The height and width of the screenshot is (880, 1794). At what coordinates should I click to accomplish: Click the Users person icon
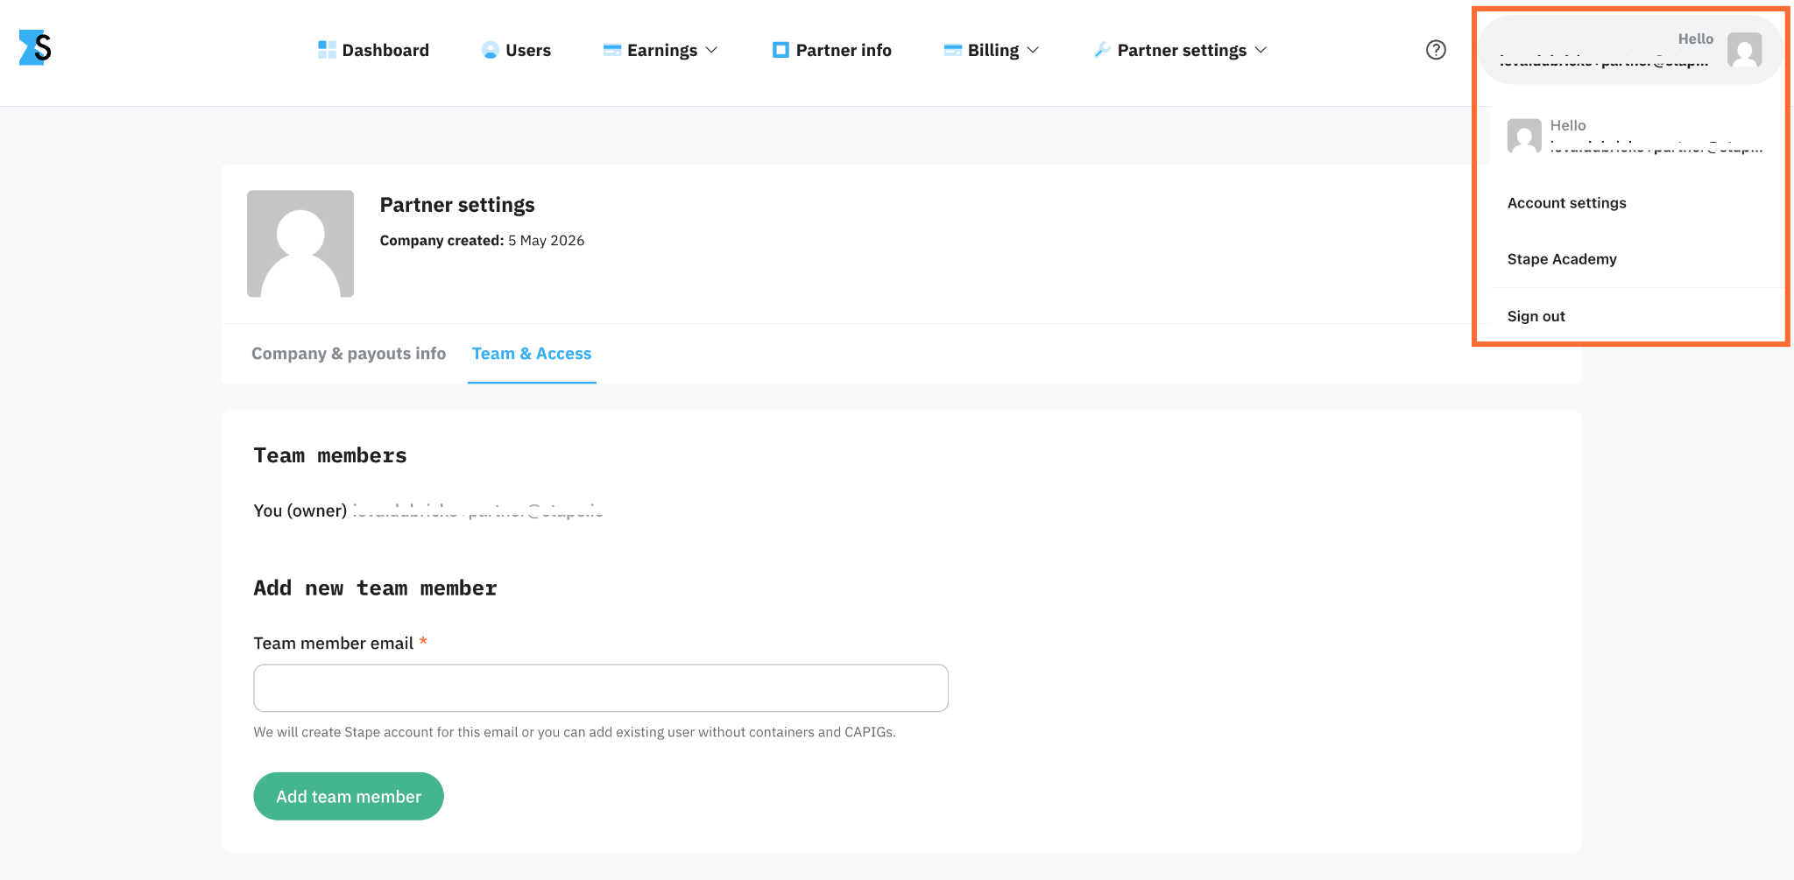click(491, 50)
